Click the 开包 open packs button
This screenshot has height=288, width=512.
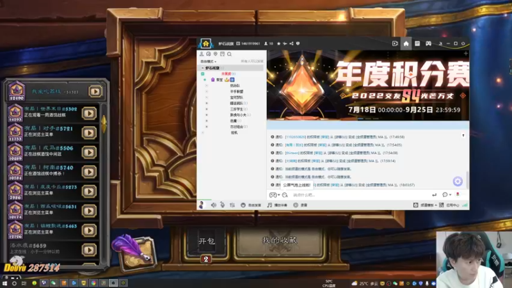tap(206, 241)
